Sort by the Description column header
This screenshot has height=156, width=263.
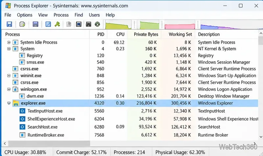click(227, 34)
